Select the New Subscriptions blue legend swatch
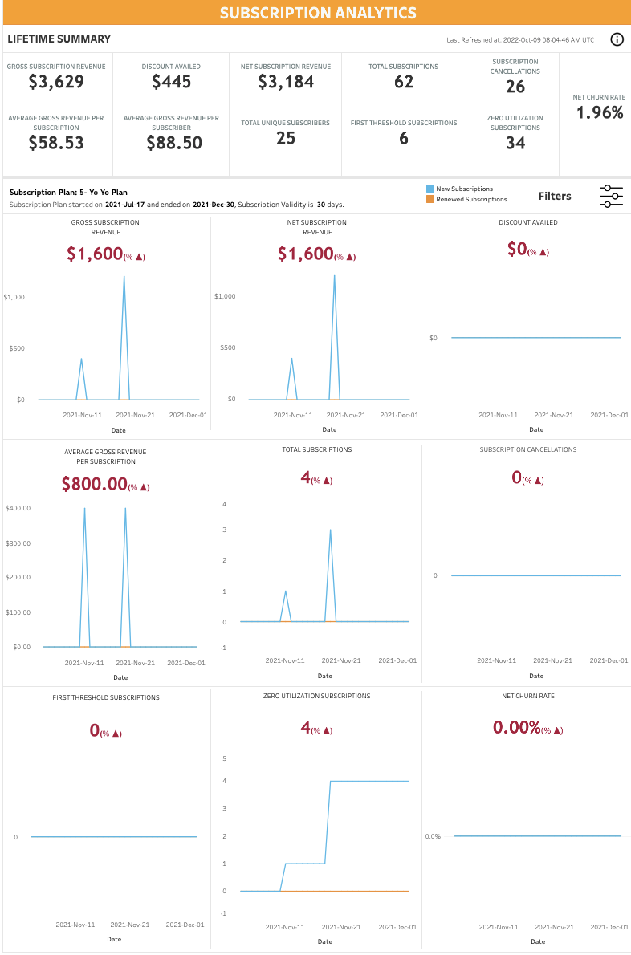The width and height of the screenshot is (631, 955). click(430, 189)
